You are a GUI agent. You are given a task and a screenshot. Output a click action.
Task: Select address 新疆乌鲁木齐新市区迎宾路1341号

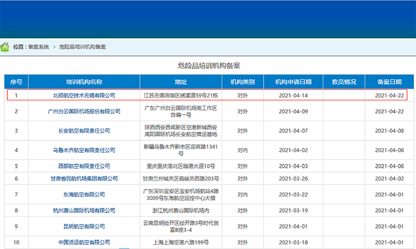[181, 150]
